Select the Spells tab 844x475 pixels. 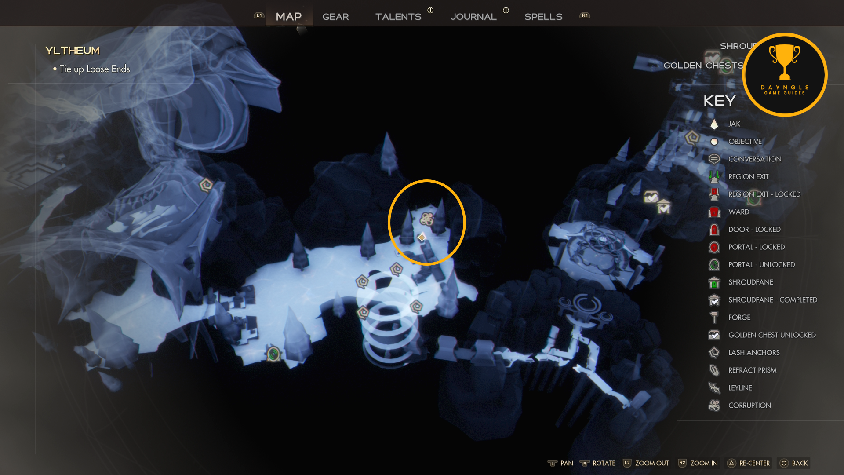[543, 17]
